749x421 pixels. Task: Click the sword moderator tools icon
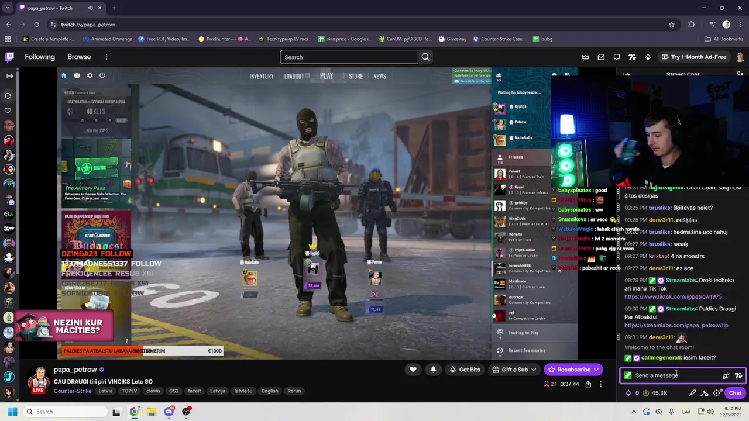(x=692, y=393)
